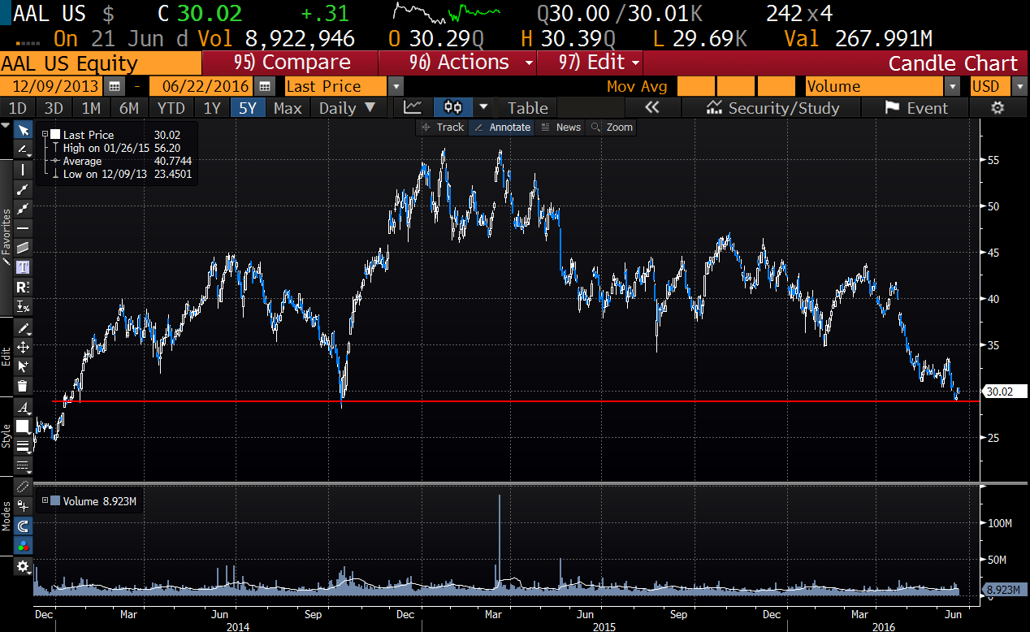The height and width of the screenshot is (632, 1030).
Task: Click the trash delete annotation icon
Action: tap(23, 386)
